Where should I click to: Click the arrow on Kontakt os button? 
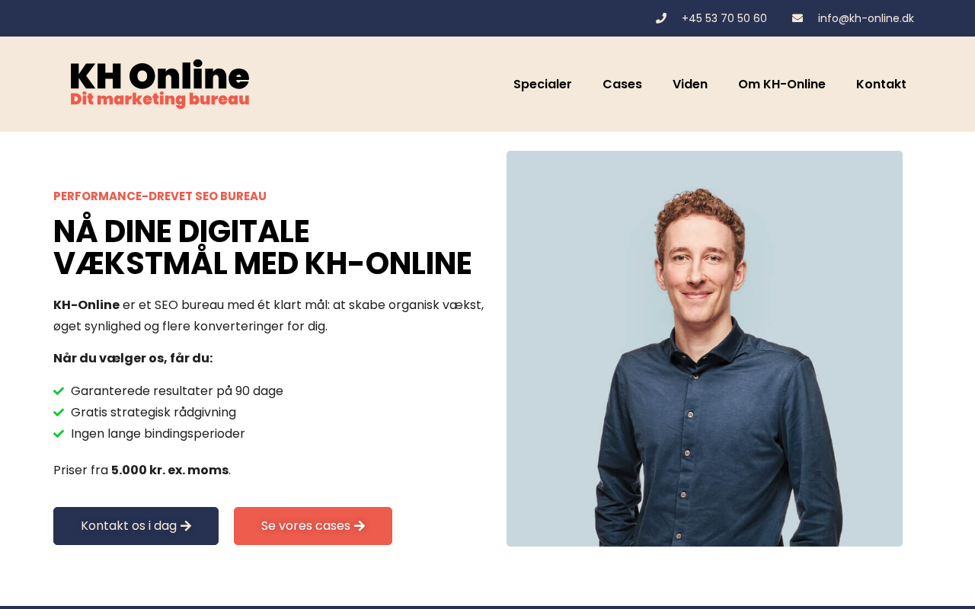[186, 526]
